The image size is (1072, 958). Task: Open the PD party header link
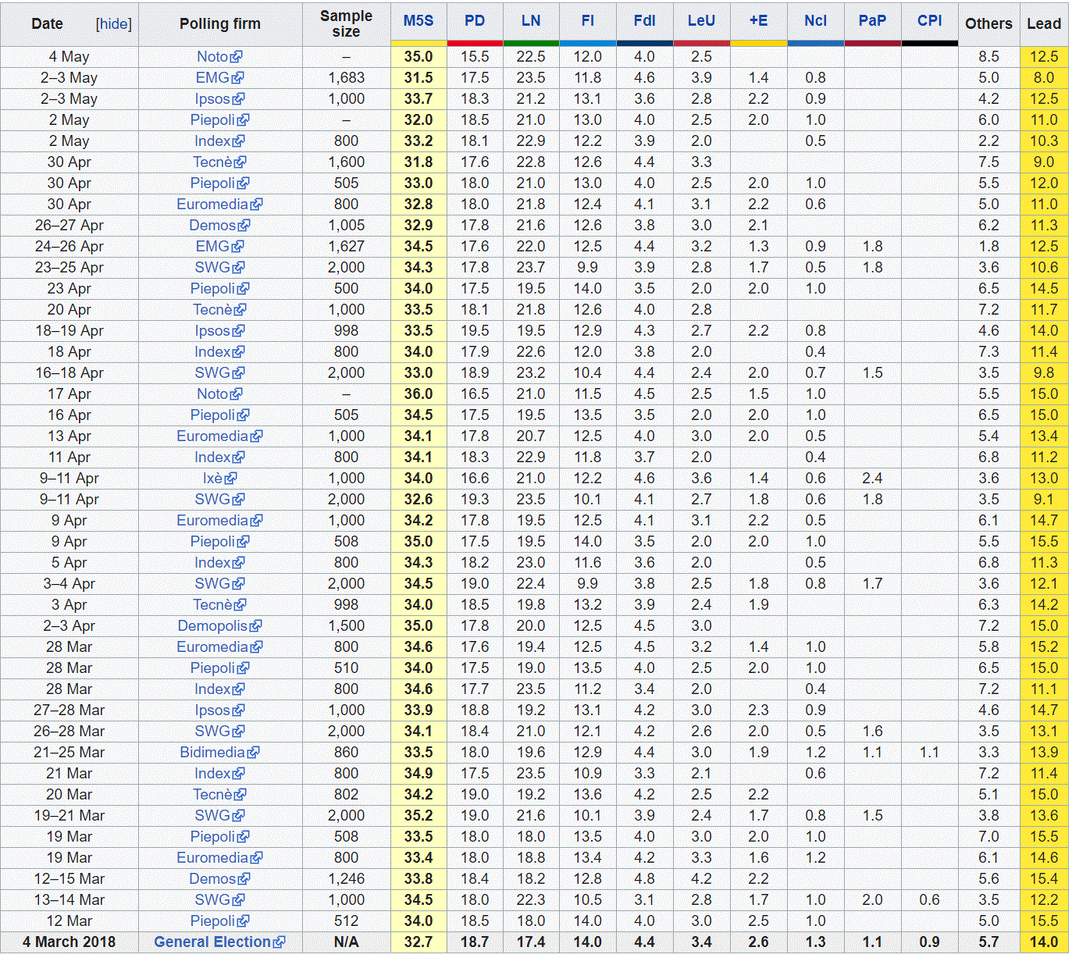[475, 21]
